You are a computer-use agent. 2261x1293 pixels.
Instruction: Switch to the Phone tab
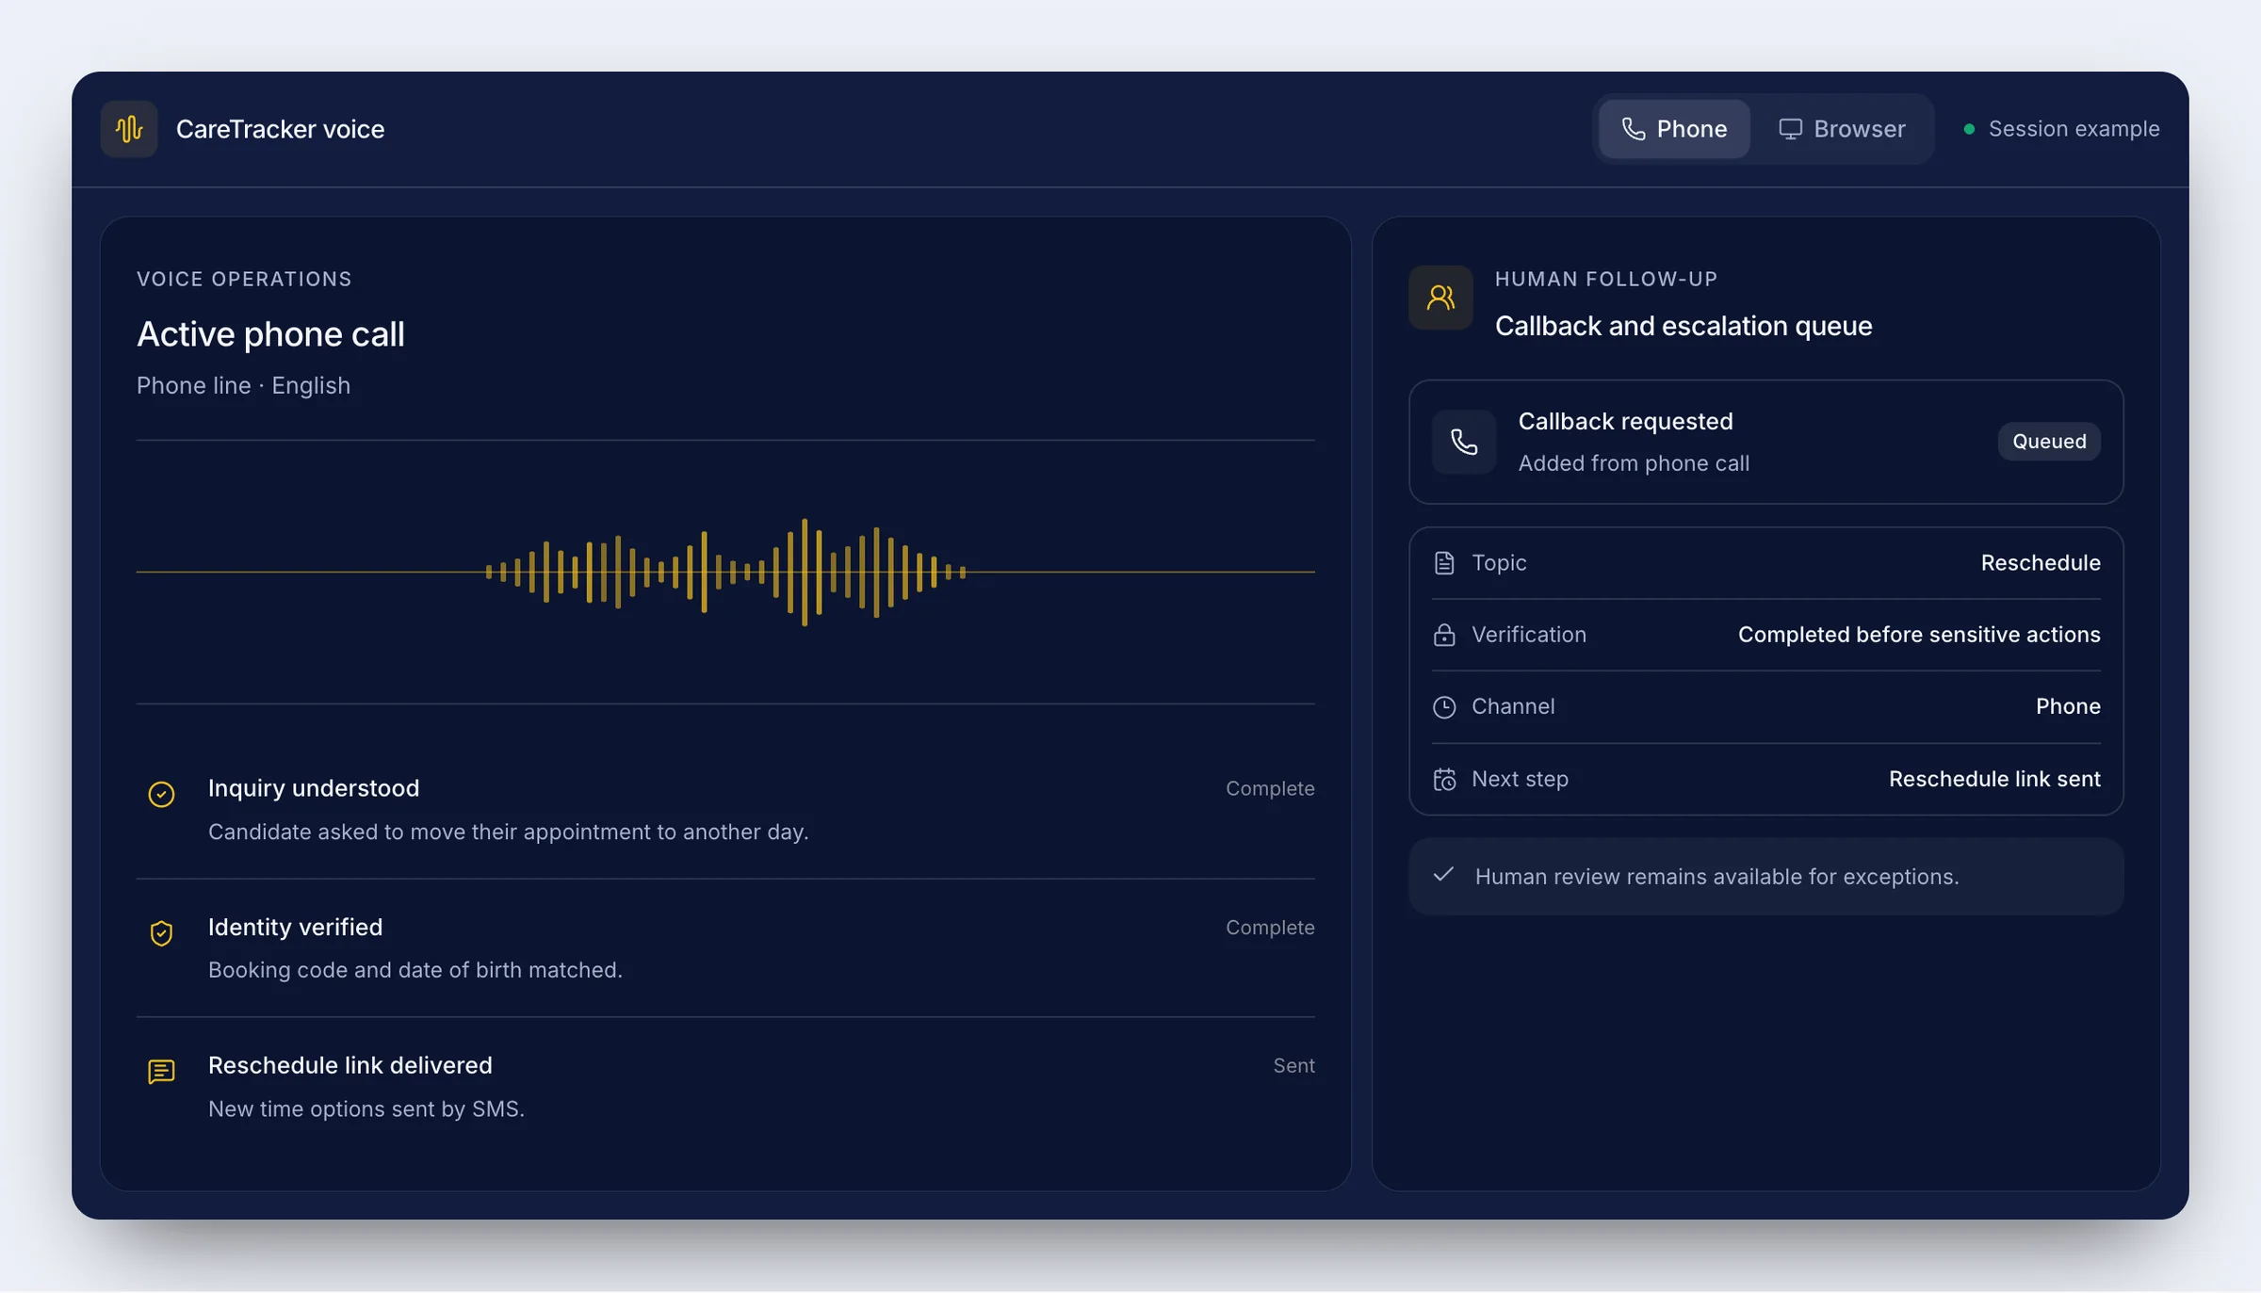point(1674,129)
